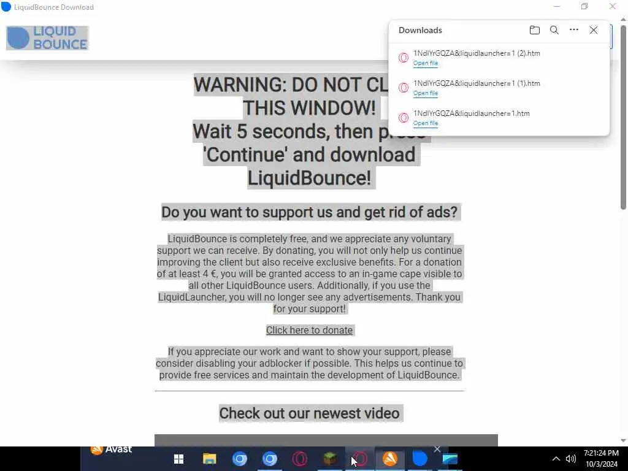Open Avast antivirus taskbar icon
This screenshot has width=628, height=471.
389,459
